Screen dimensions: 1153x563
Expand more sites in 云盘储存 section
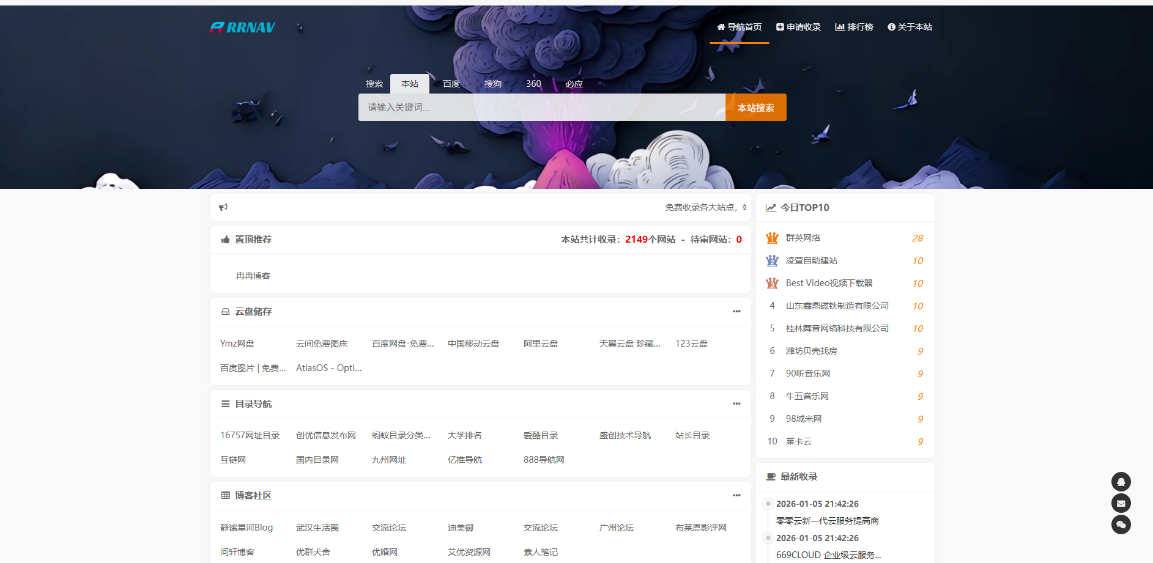tap(736, 312)
